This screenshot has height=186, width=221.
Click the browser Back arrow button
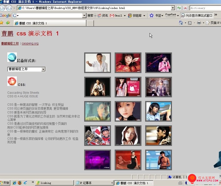[x=2, y=8]
